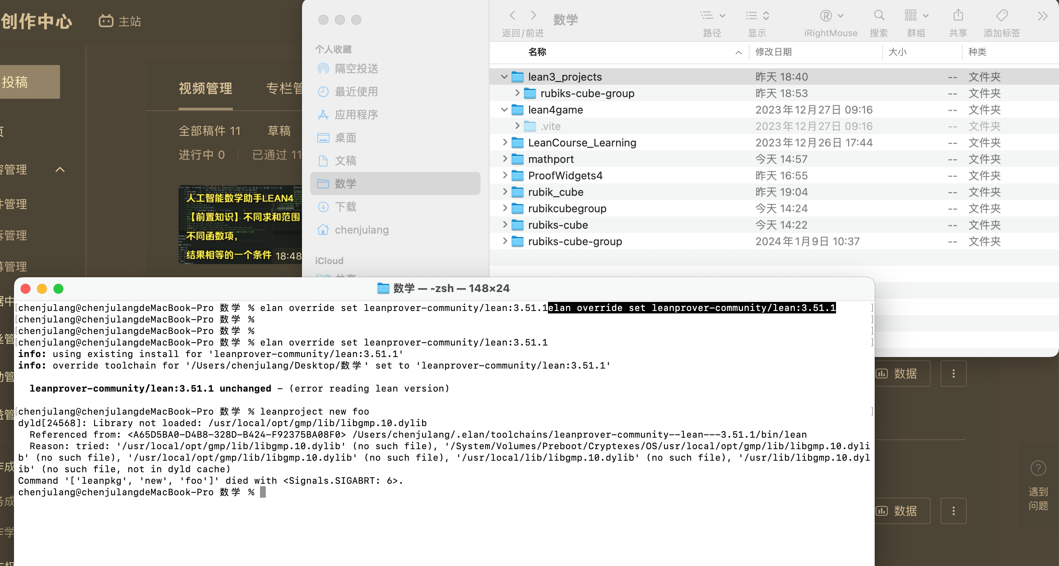Expand the .vite folder
The height and width of the screenshot is (566, 1059).
click(x=517, y=126)
